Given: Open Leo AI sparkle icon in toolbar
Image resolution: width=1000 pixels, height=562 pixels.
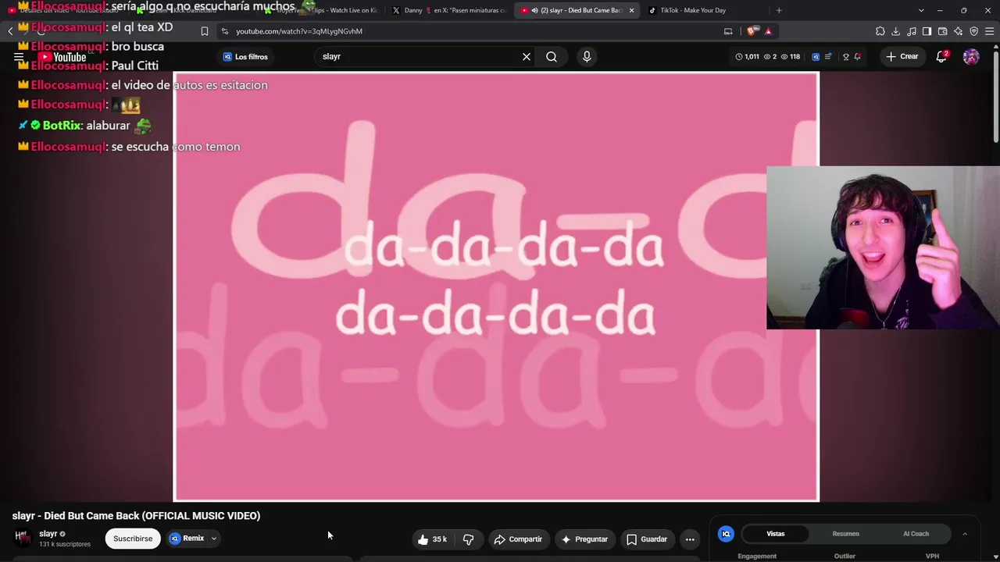Looking at the screenshot, I should (x=959, y=31).
